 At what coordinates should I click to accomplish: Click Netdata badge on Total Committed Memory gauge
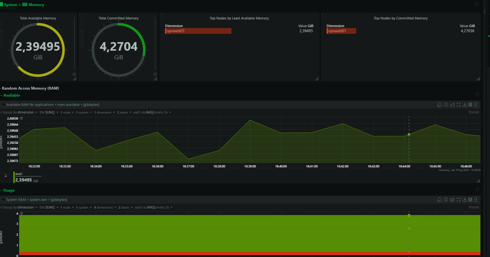(x=155, y=74)
